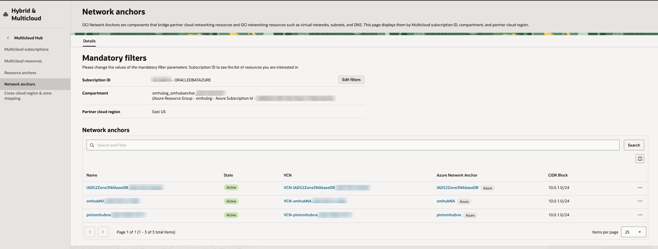
Task: Click CIDR 10.0.1.0/24 in pintomhubna row
Action: click(559, 215)
